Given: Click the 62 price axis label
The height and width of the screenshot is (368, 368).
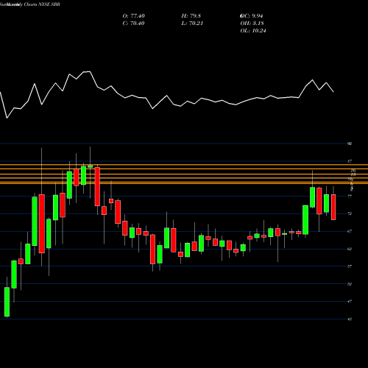Looking at the screenshot, I should click(x=350, y=249).
